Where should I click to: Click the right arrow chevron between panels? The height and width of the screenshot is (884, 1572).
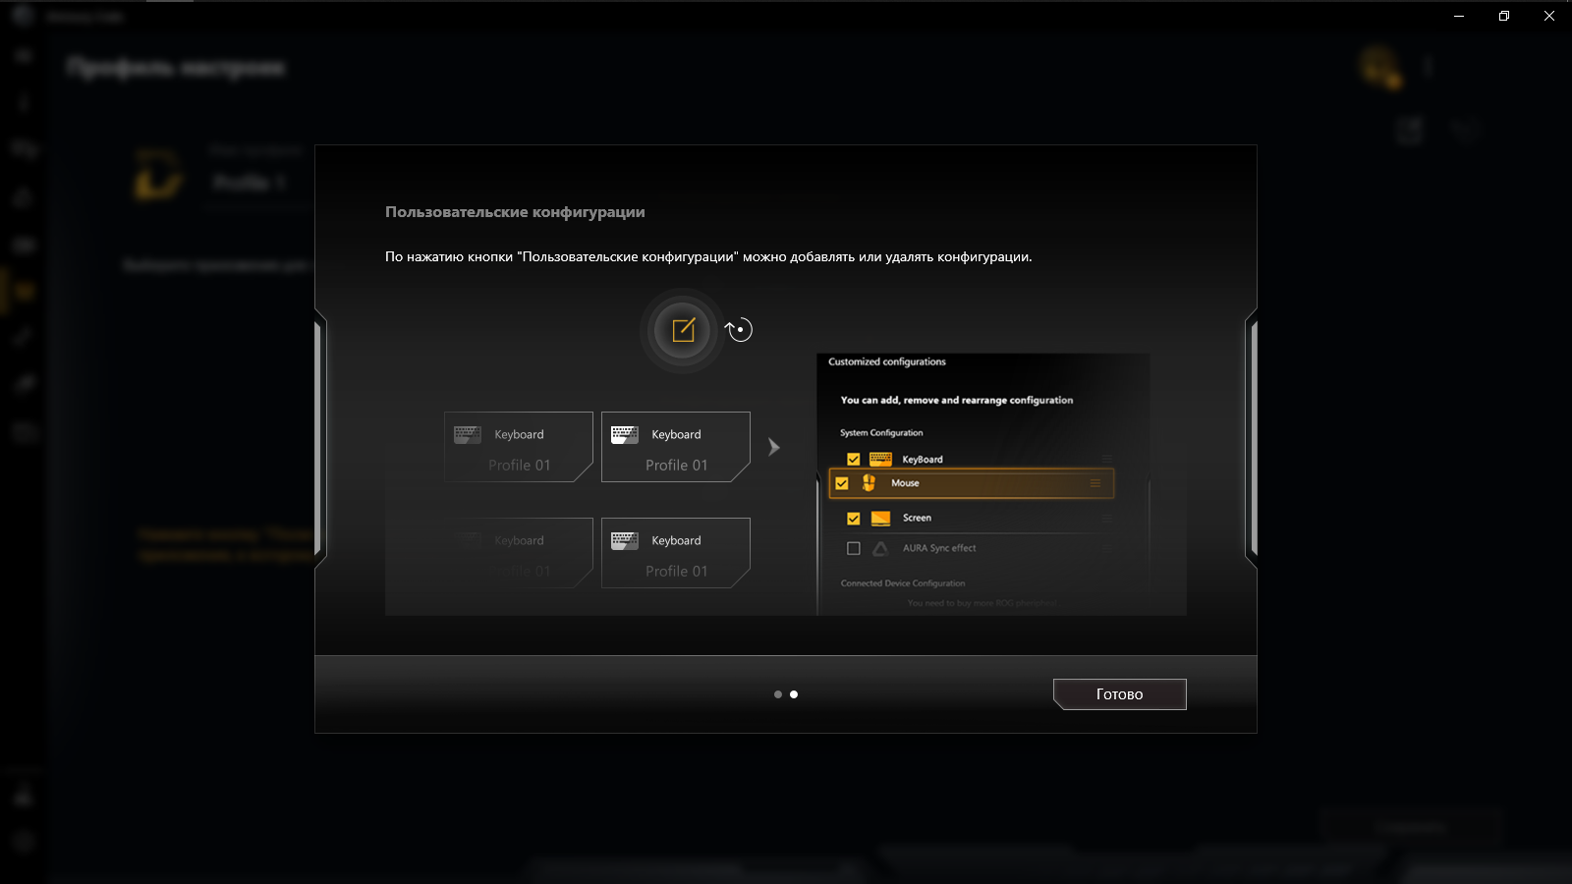[775, 447]
